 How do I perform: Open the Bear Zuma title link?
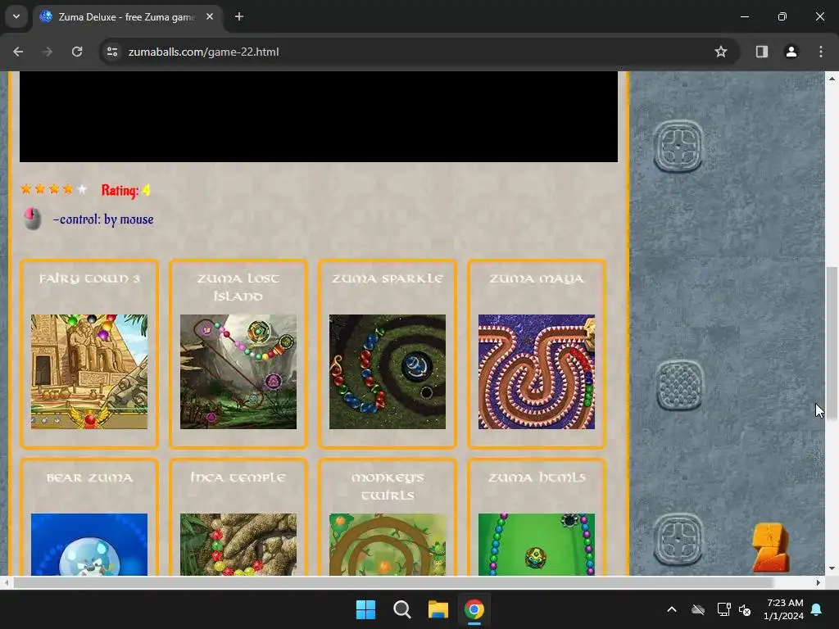click(89, 477)
